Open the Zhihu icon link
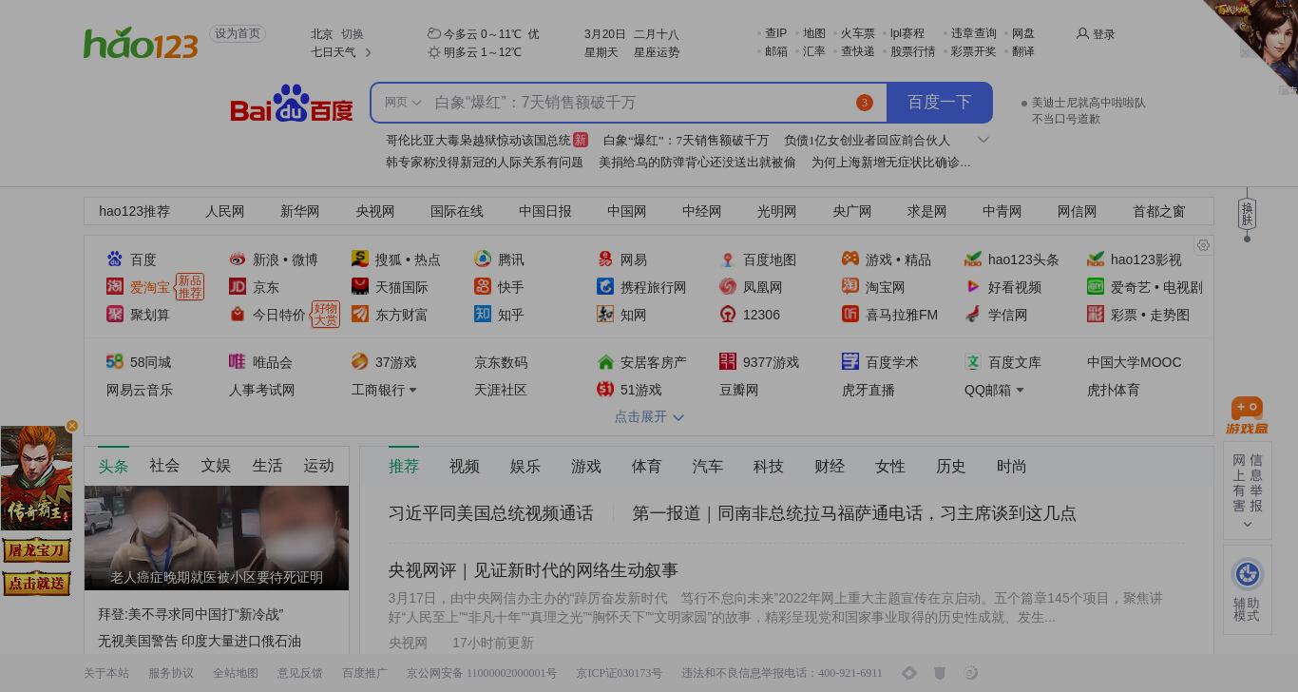This screenshot has height=692, width=1298. point(483,315)
